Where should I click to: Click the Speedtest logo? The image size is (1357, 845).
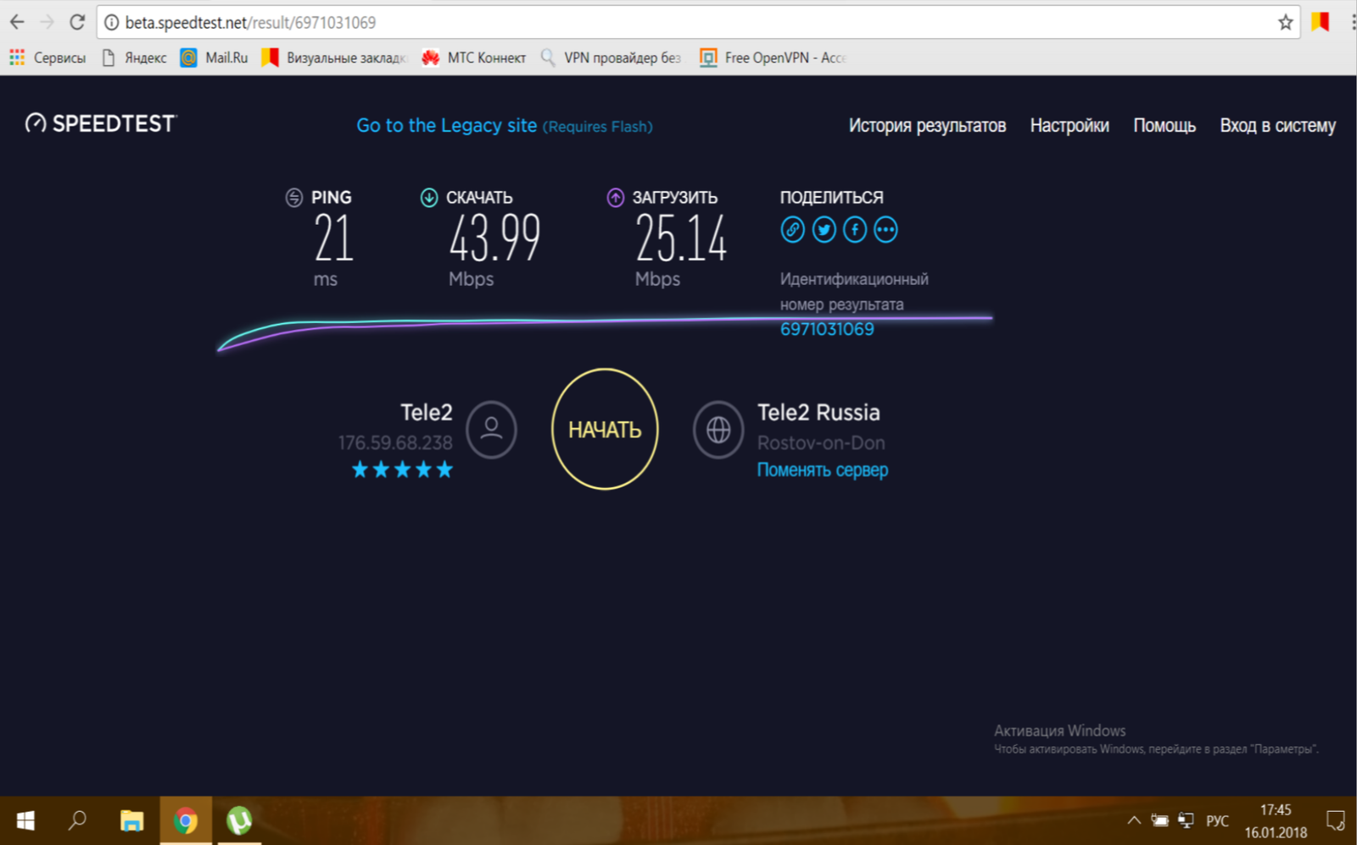101,124
